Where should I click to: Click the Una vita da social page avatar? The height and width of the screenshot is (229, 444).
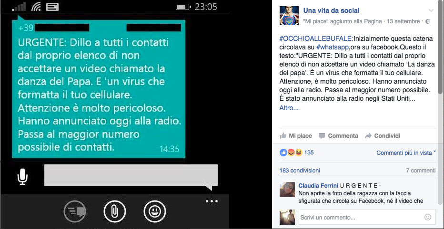(289, 16)
